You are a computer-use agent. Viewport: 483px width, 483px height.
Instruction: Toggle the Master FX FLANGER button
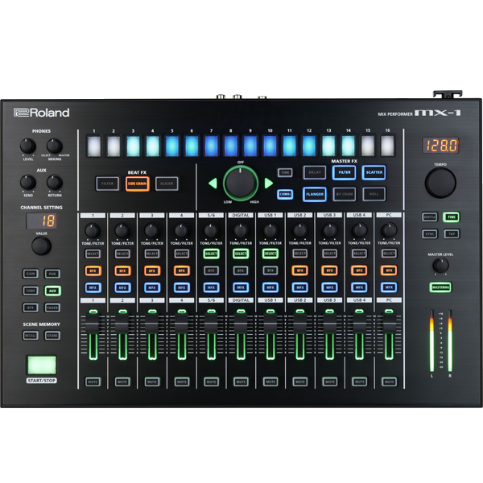click(x=315, y=194)
